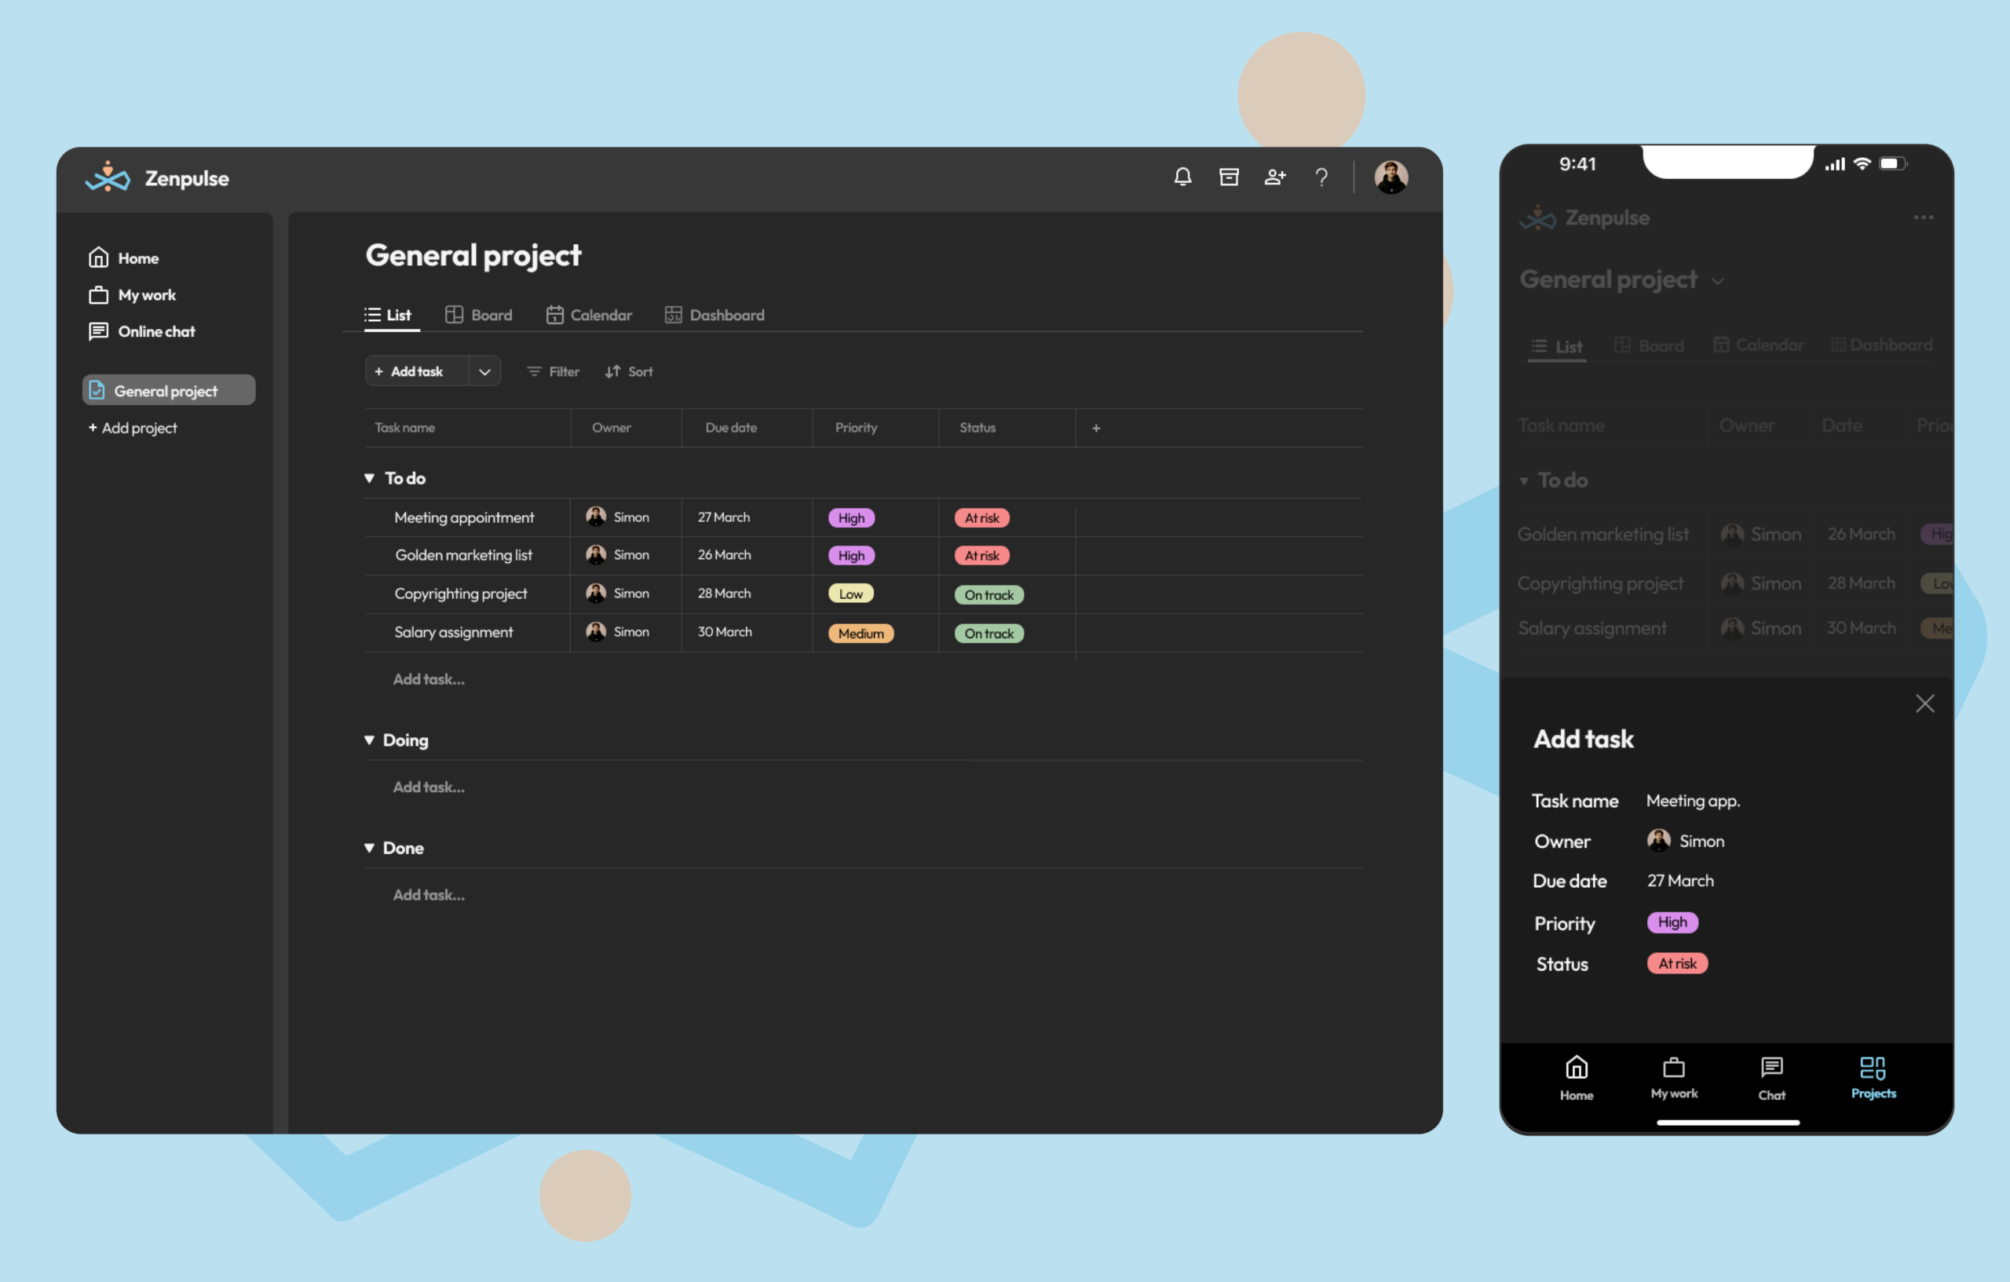Open the Add task dropdown arrow
2010x1282 pixels.
click(x=485, y=371)
